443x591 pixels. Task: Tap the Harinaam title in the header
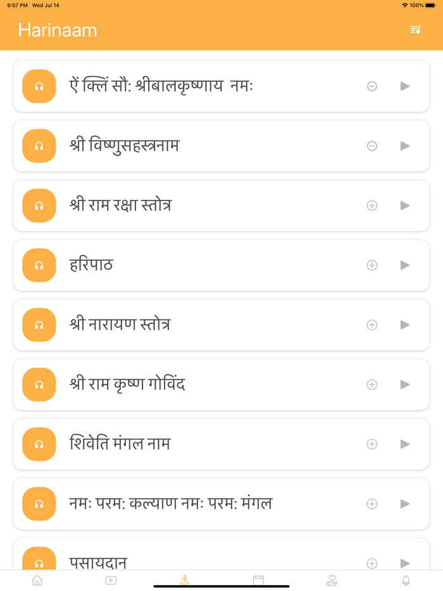pyautogui.click(x=58, y=29)
